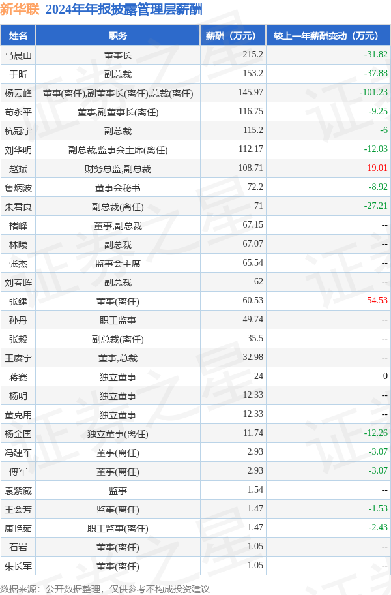Viewport: 391px width, 595px height.
Task: Click salary value 72.2
Action: tap(255, 187)
